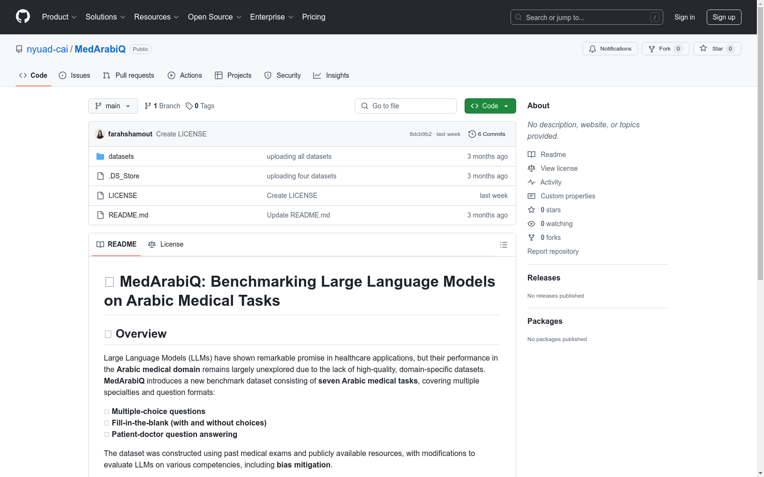Click the scales icon beside View license
This screenshot has width=764, height=477.
(x=531, y=168)
